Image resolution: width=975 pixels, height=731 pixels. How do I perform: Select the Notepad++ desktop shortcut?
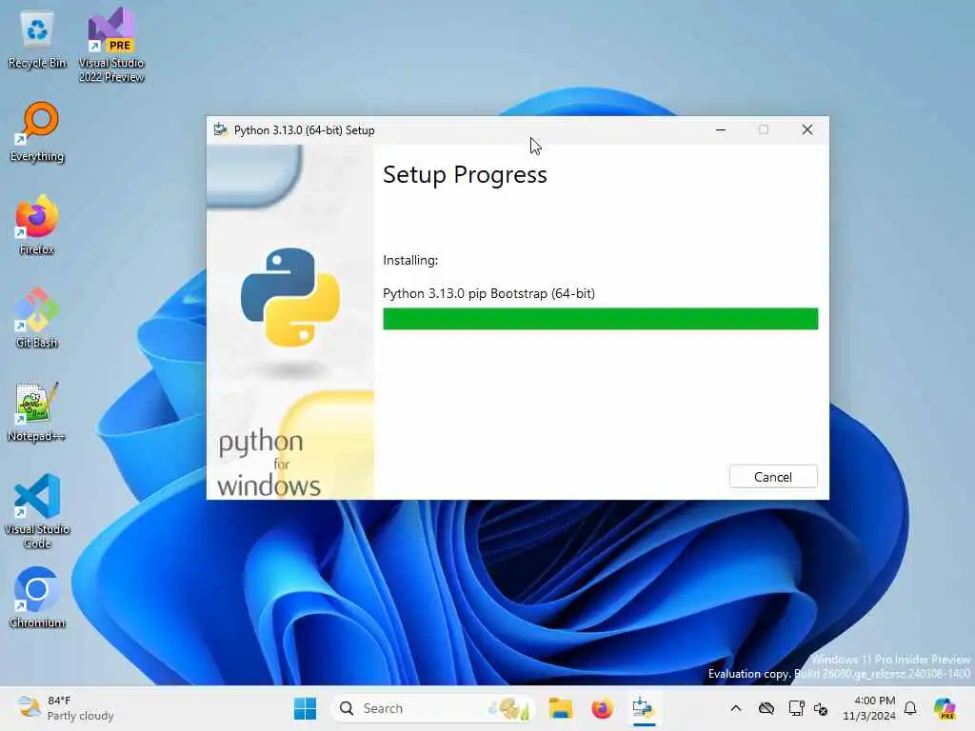(37, 411)
